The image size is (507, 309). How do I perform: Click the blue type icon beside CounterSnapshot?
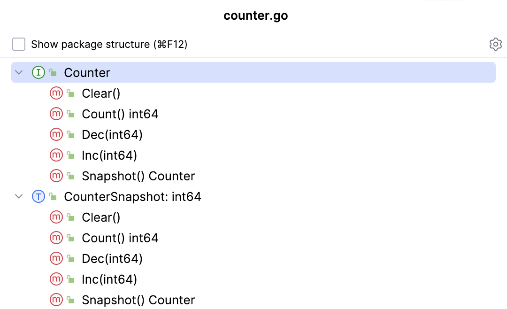38,197
